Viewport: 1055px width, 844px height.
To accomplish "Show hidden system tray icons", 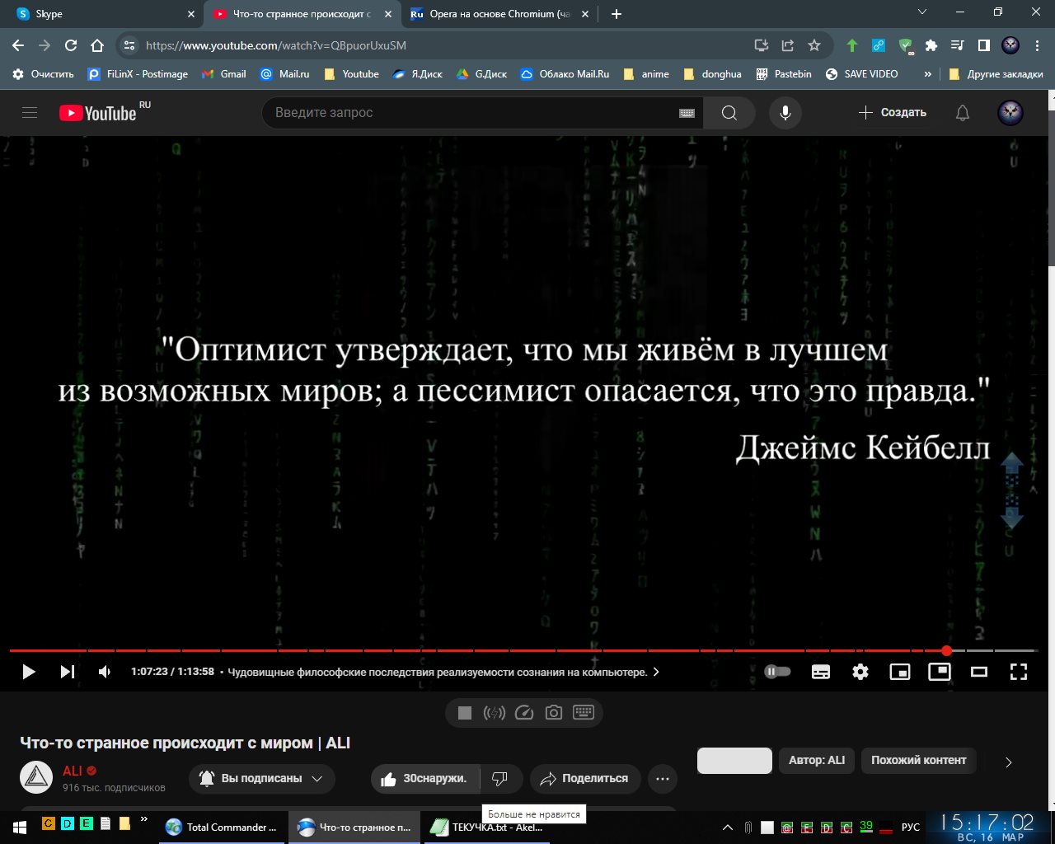I will coord(728,828).
